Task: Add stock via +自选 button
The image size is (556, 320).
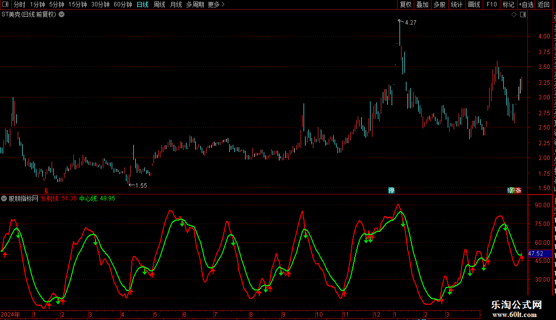Action: point(526,4)
